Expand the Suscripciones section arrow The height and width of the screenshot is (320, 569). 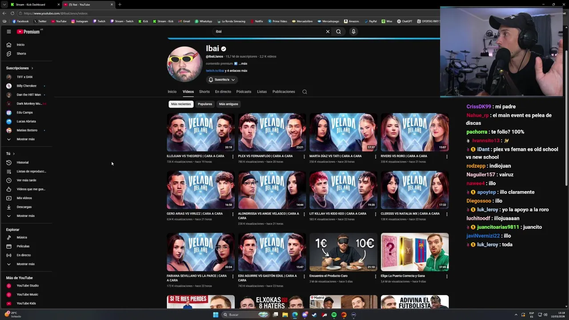pos(32,68)
